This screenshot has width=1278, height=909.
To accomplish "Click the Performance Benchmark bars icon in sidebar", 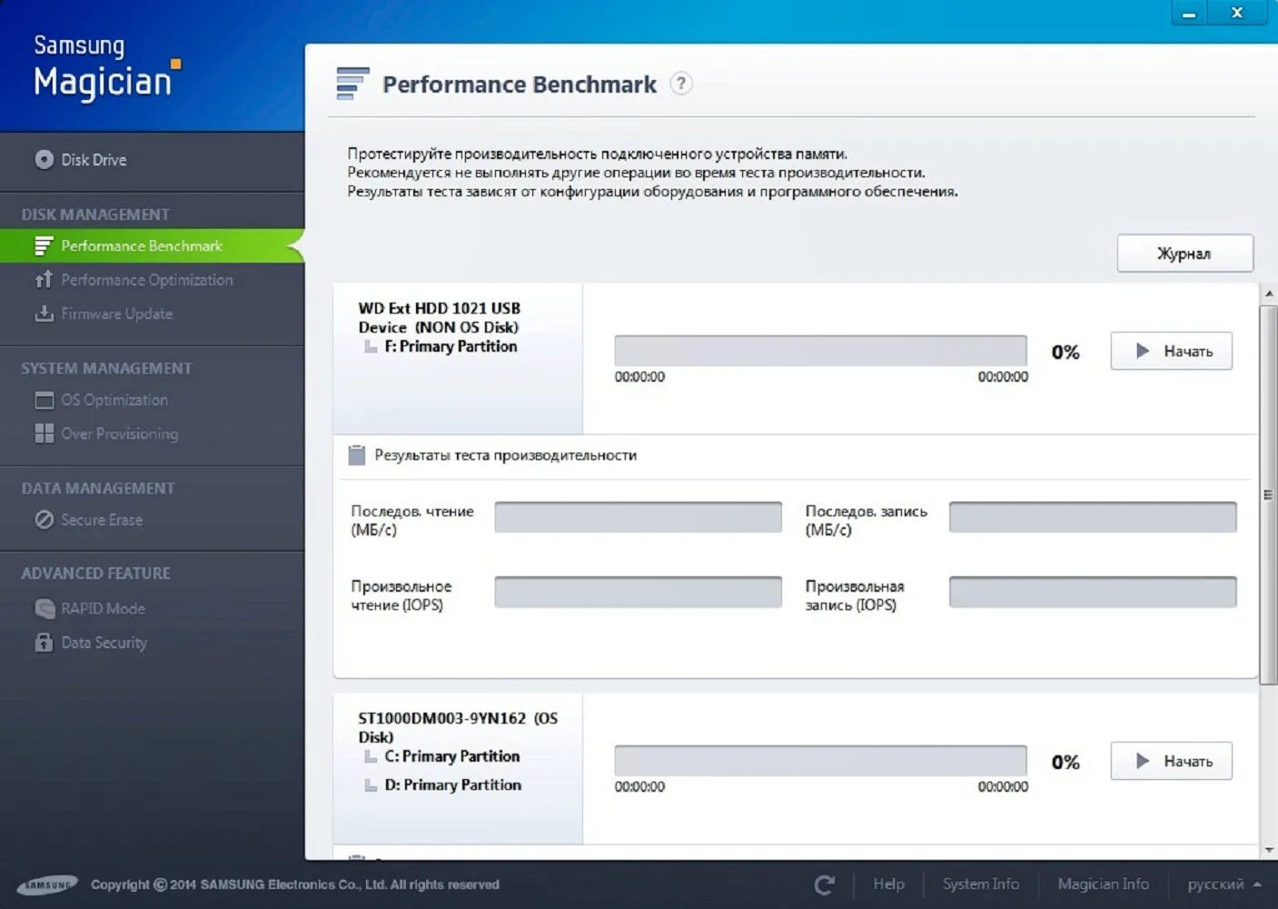I will [x=44, y=245].
